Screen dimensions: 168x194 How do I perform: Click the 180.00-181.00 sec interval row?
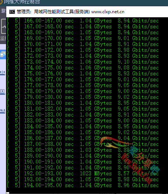83,103
